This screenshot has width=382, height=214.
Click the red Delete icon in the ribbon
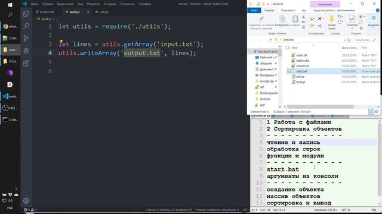click(x=319, y=18)
